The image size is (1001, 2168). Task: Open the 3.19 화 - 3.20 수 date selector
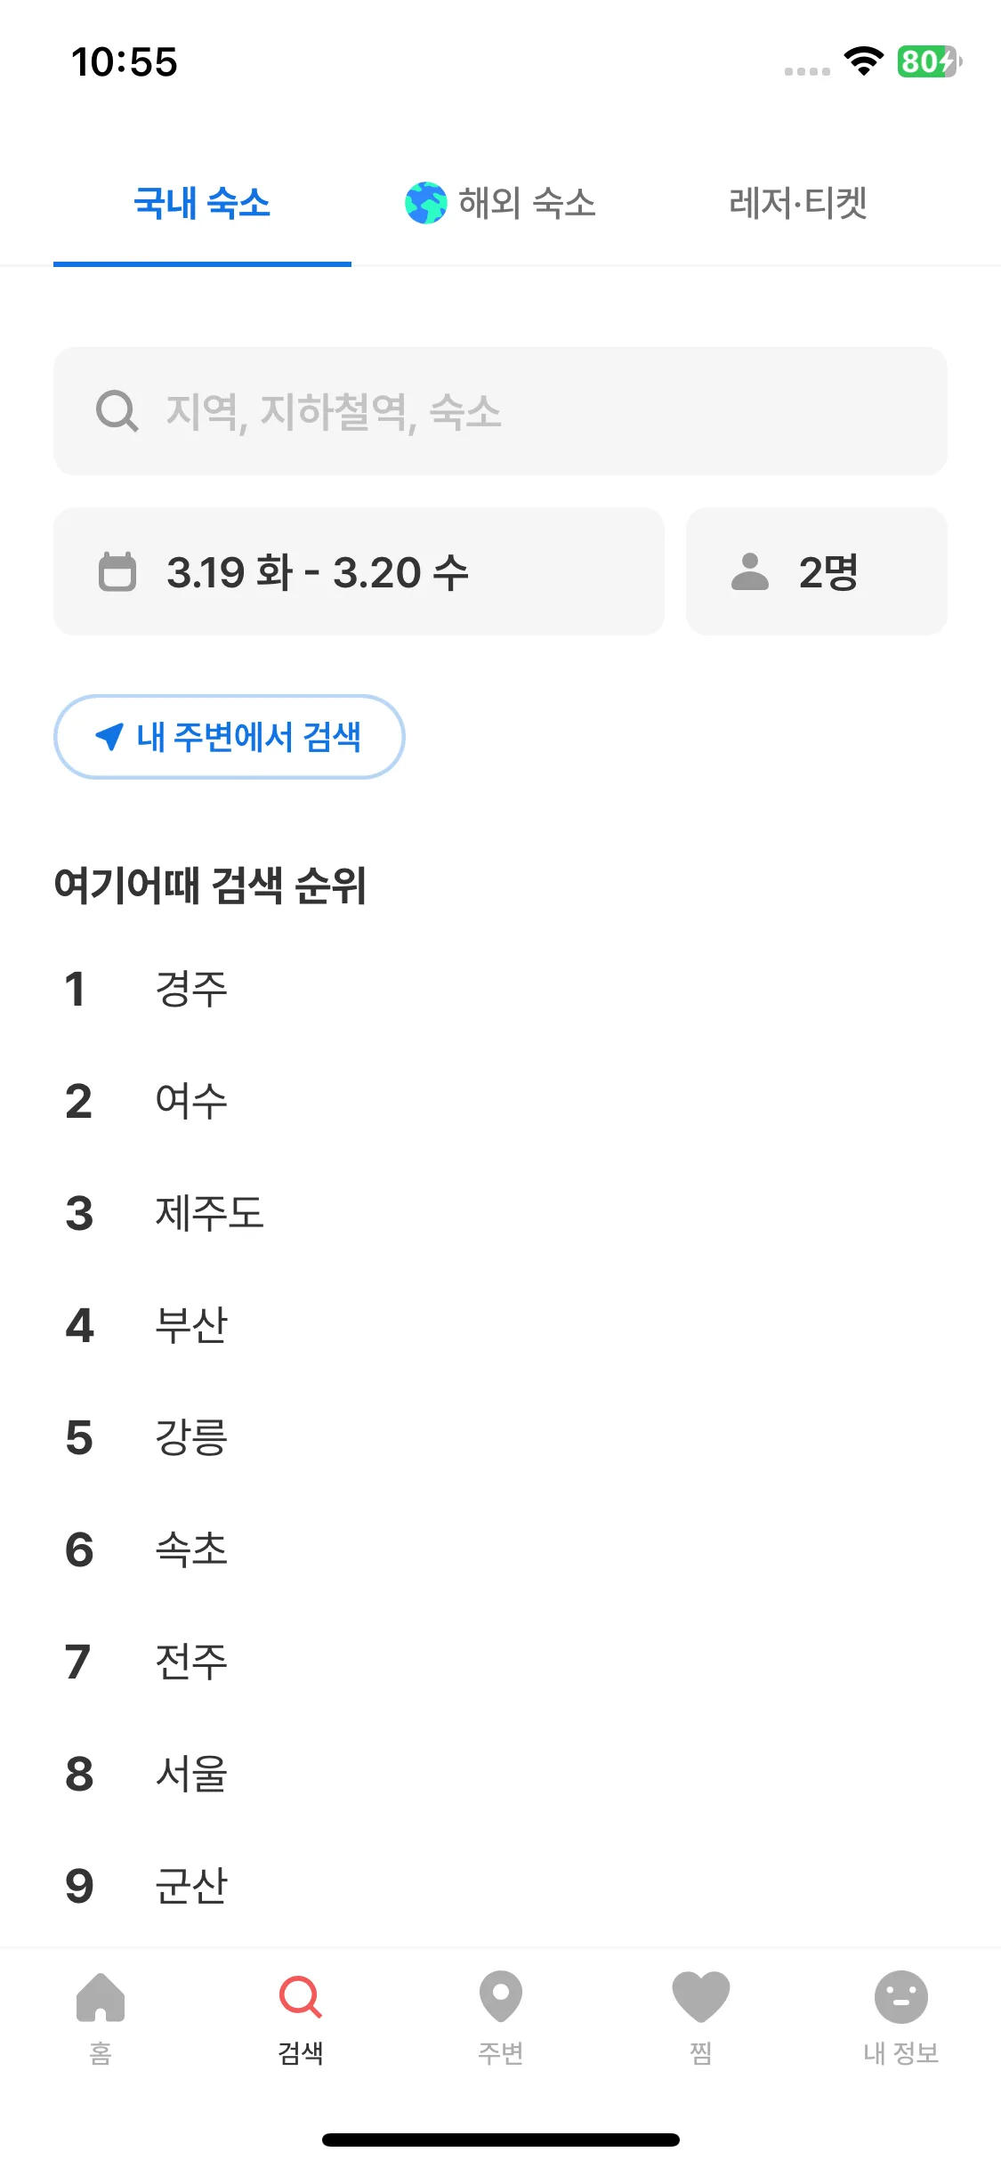(x=359, y=571)
